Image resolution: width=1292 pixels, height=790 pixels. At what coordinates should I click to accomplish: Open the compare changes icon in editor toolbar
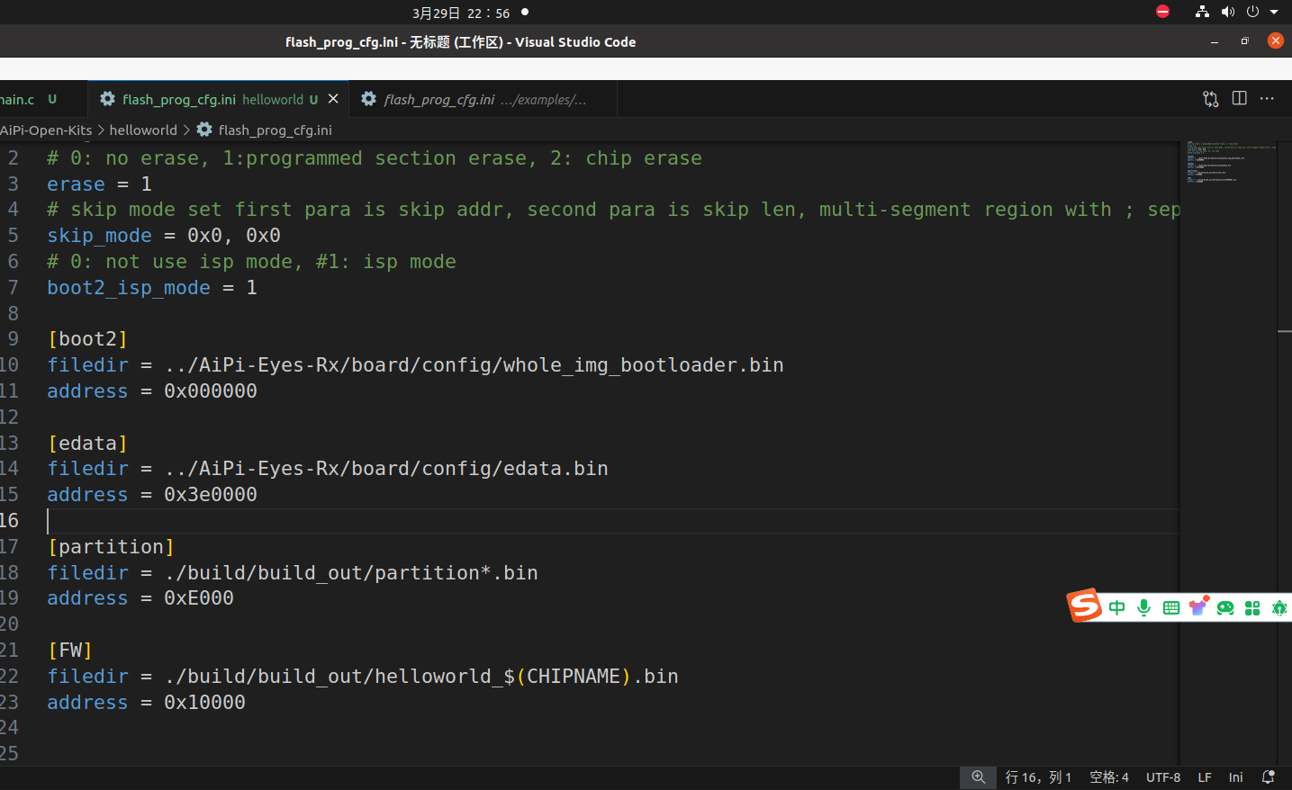[x=1210, y=99]
